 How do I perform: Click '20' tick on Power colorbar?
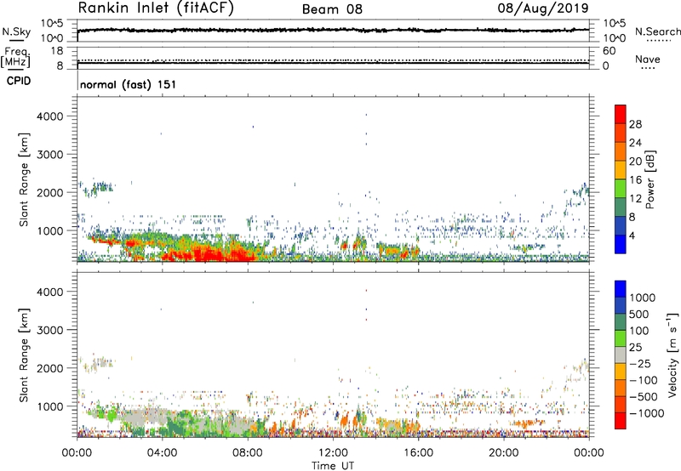click(x=635, y=162)
